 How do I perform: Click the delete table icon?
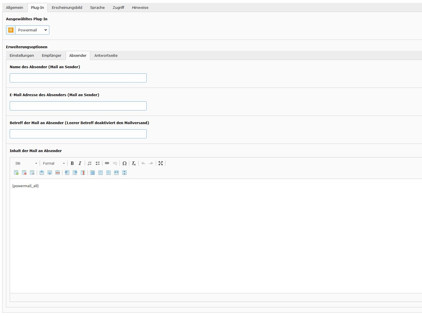24,173
